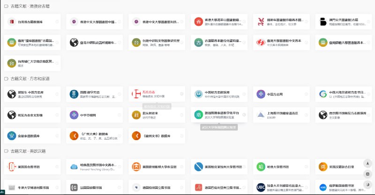Screen dimensions: 375x195
Task: Open the 中国方志网 link
Action: click(275, 94)
